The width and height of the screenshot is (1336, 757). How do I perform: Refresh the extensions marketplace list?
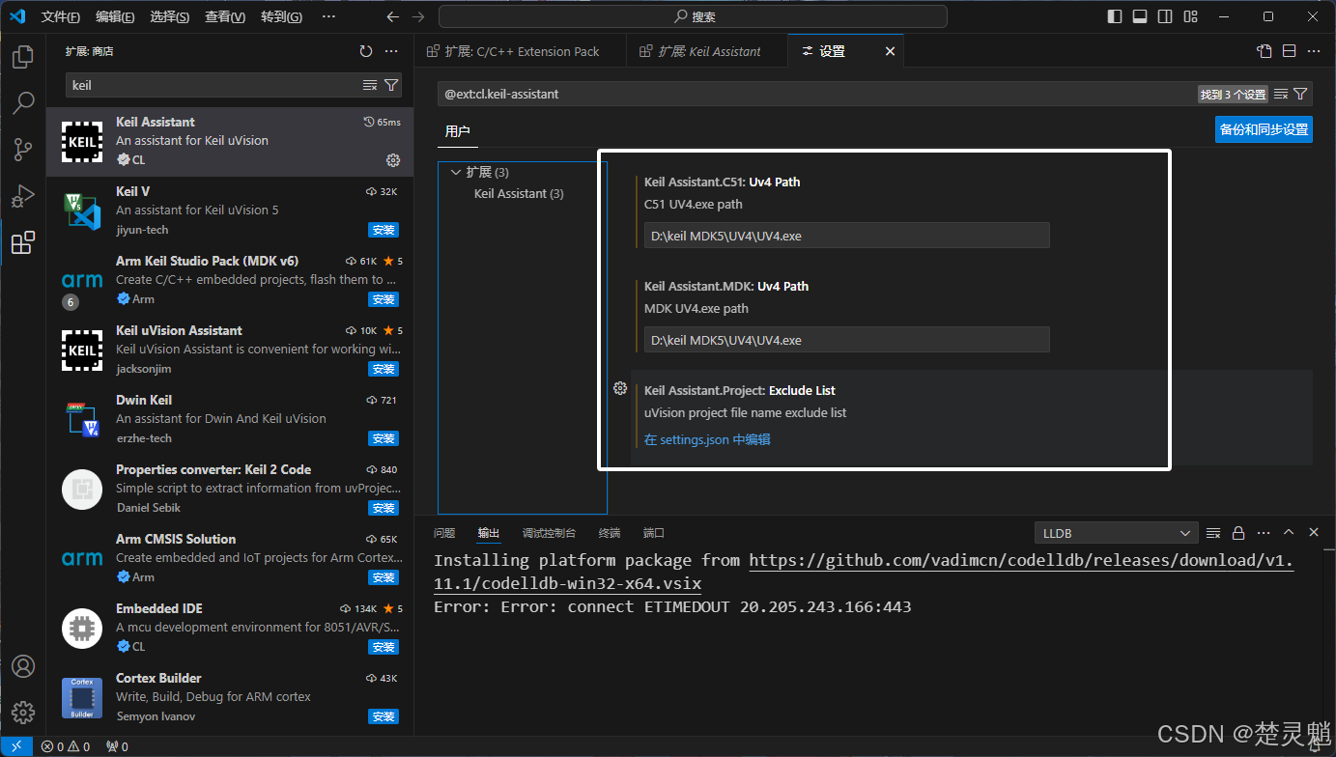[366, 51]
